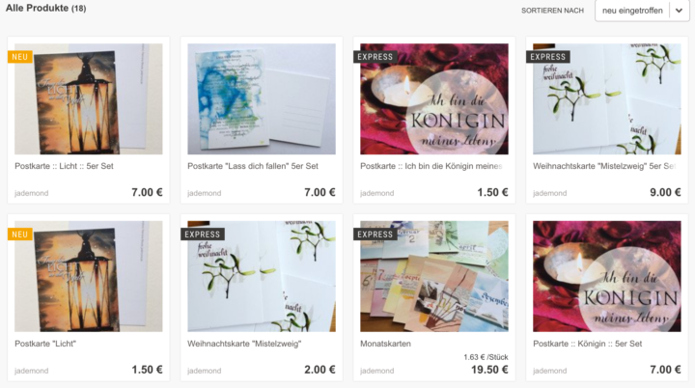Click the NEU badge on Postkarte 'Licht'
Image resolution: width=695 pixels, height=388 pixels.
pos(20,235)
